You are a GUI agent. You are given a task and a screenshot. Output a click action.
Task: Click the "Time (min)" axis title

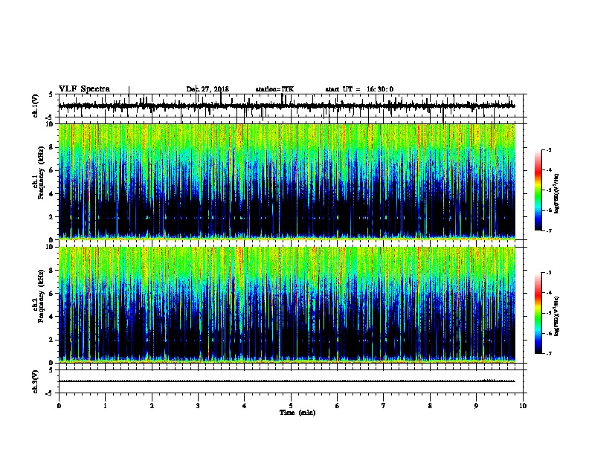point(297,413)
